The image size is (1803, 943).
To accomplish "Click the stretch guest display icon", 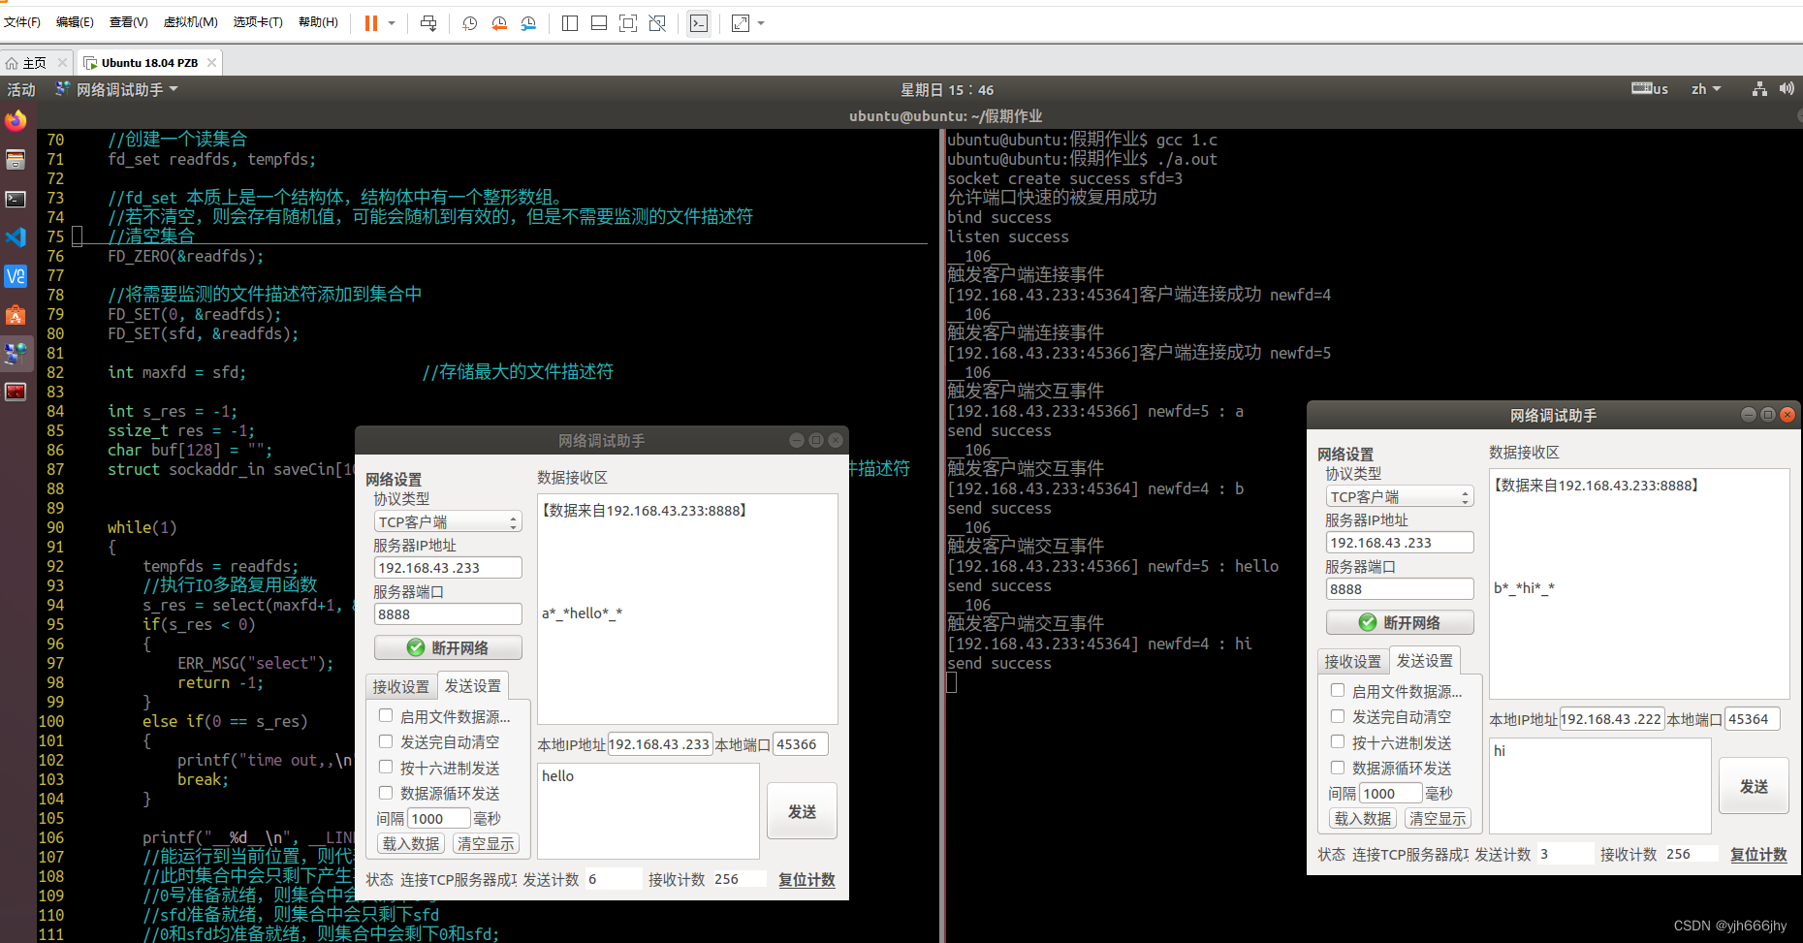I will [x=741, y=23].
